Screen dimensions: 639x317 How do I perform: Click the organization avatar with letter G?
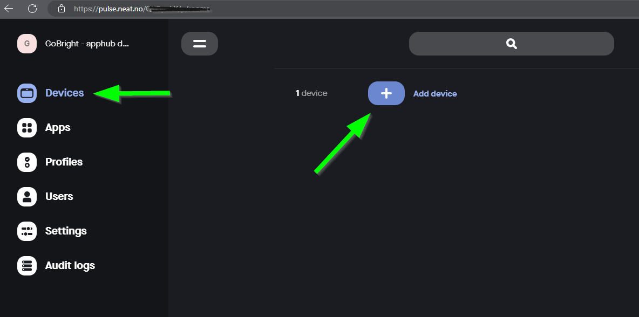point(27,44)
